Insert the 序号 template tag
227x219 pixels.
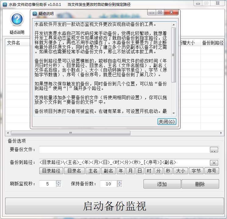click(x=212, y=171)
